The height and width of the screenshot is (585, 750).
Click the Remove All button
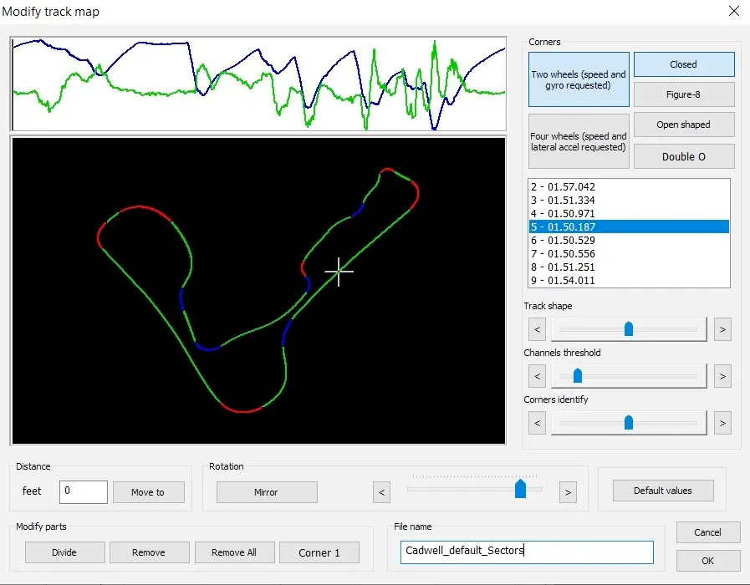click(x=234, y=552)
